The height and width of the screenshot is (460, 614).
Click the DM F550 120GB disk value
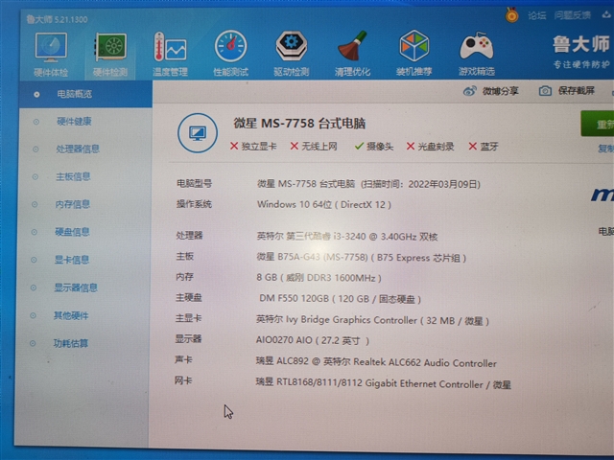coord(340,299)
